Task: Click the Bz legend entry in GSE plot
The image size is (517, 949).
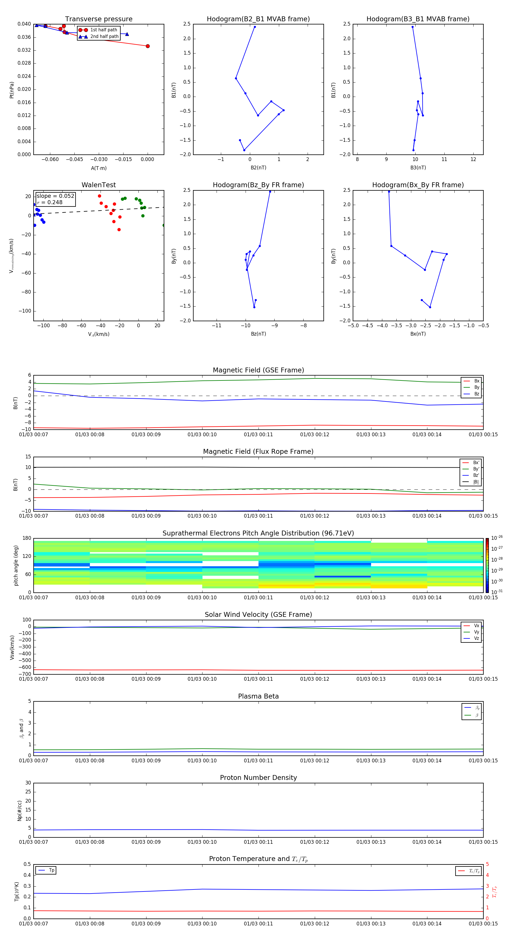Action: [471, 394]
